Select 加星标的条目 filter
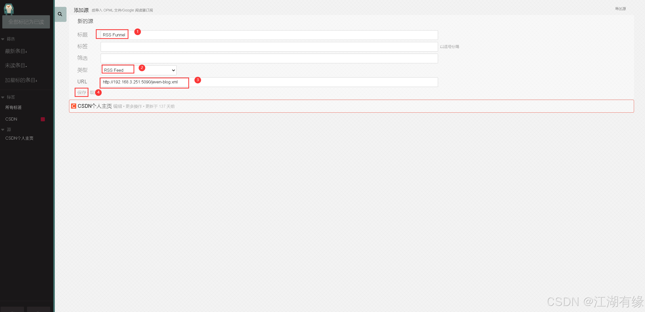The width and height of the screenshot is (645, 312). [x=21, y=80]
